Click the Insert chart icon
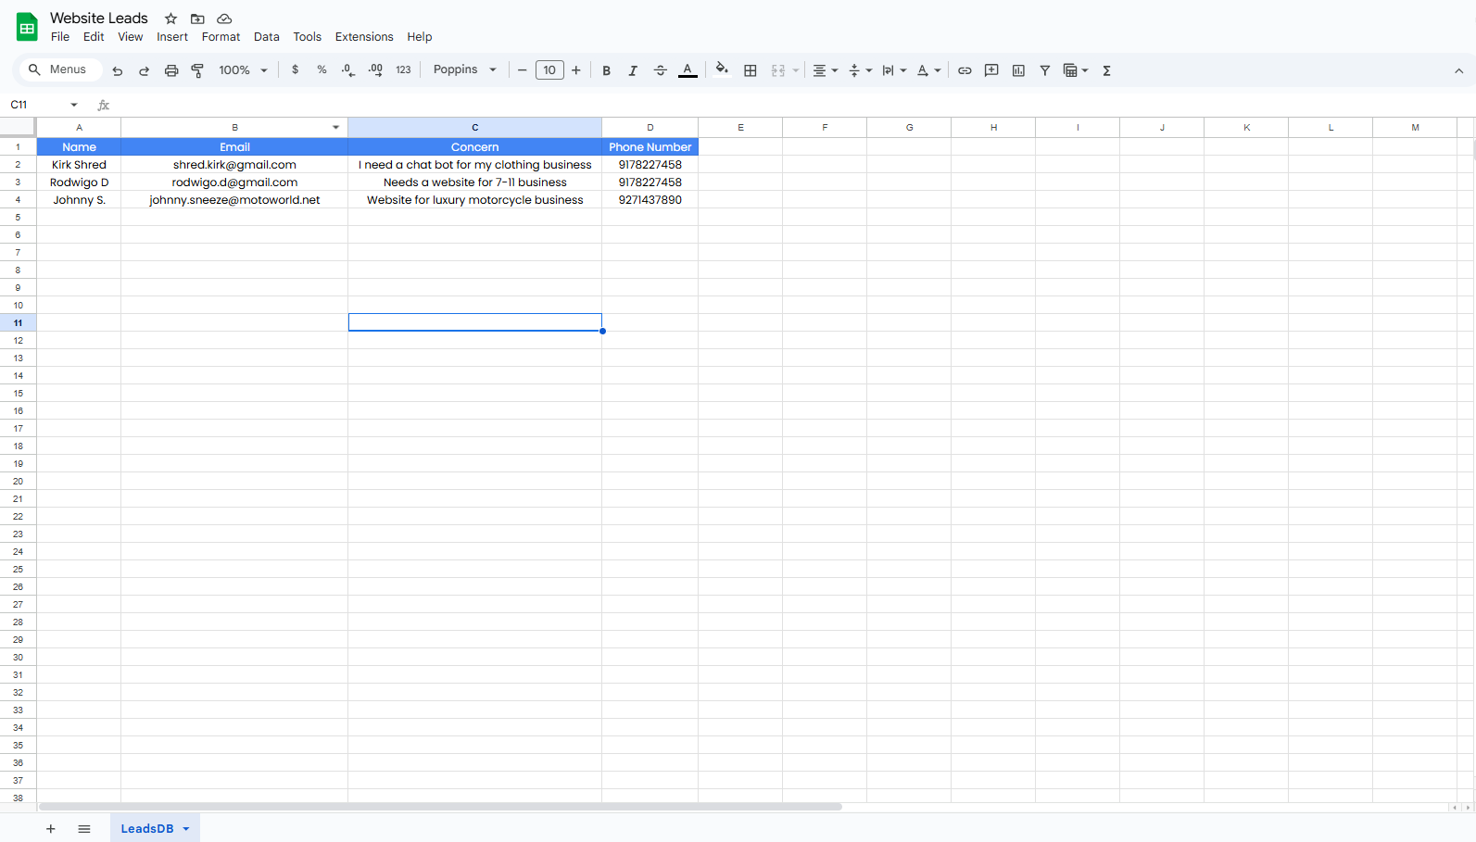Screen dimensions: 1476x842 coord(1018,70)
